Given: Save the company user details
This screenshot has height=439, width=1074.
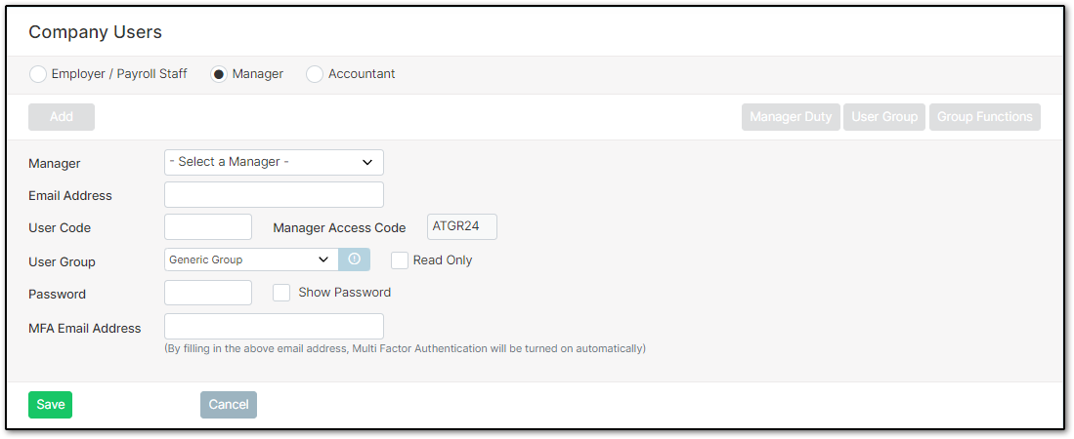Looking at the screenshot, I should pos(50,405).
